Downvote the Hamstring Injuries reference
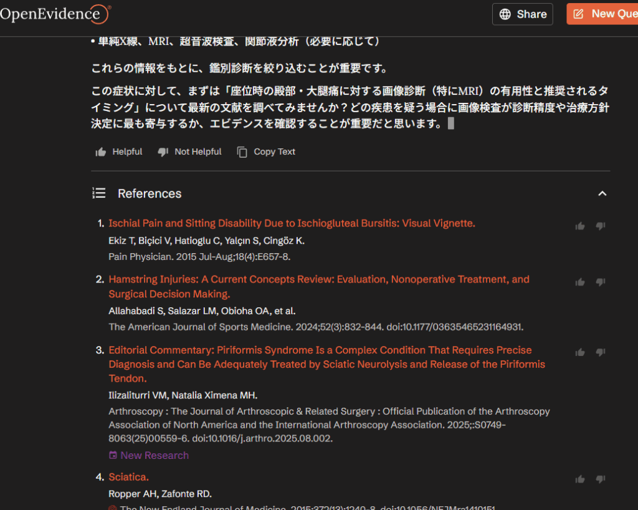638x510 pixels. click(600, 282)
